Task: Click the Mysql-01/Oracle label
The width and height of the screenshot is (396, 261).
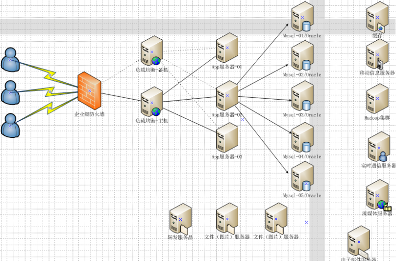Action: click(x=302, y=36)
